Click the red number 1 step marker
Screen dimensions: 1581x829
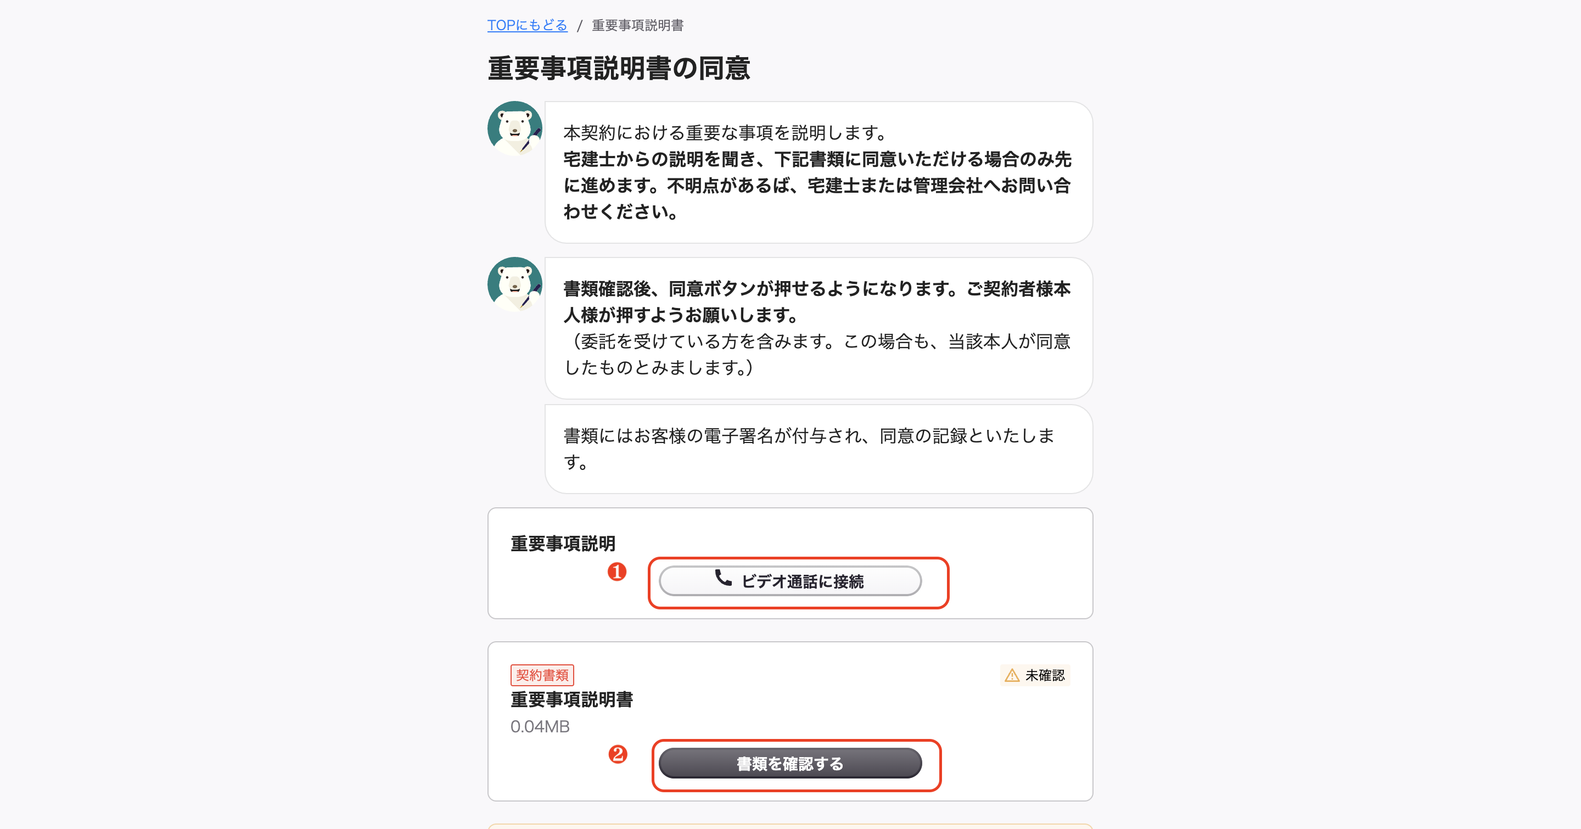coord(617,572)
